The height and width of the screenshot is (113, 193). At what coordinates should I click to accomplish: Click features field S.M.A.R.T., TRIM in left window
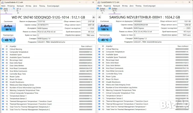pos(66,42)
